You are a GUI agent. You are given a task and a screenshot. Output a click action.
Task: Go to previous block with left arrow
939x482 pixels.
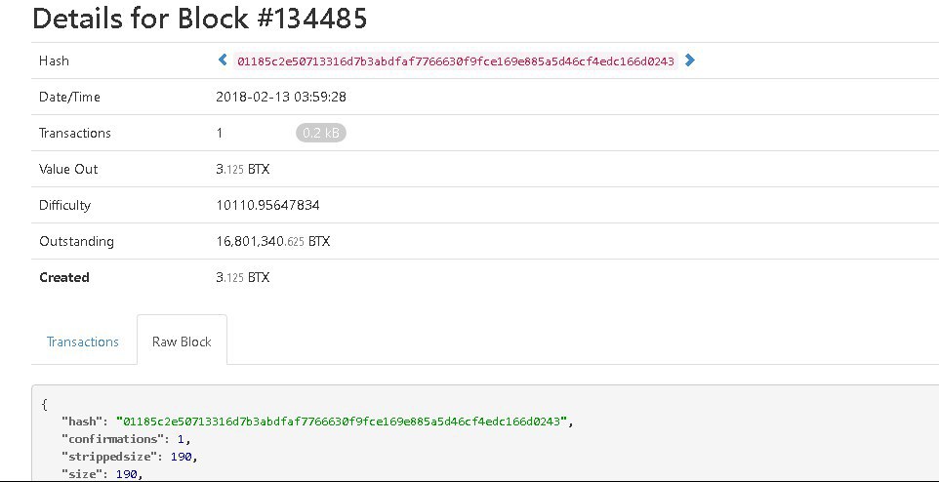point(223,60)
